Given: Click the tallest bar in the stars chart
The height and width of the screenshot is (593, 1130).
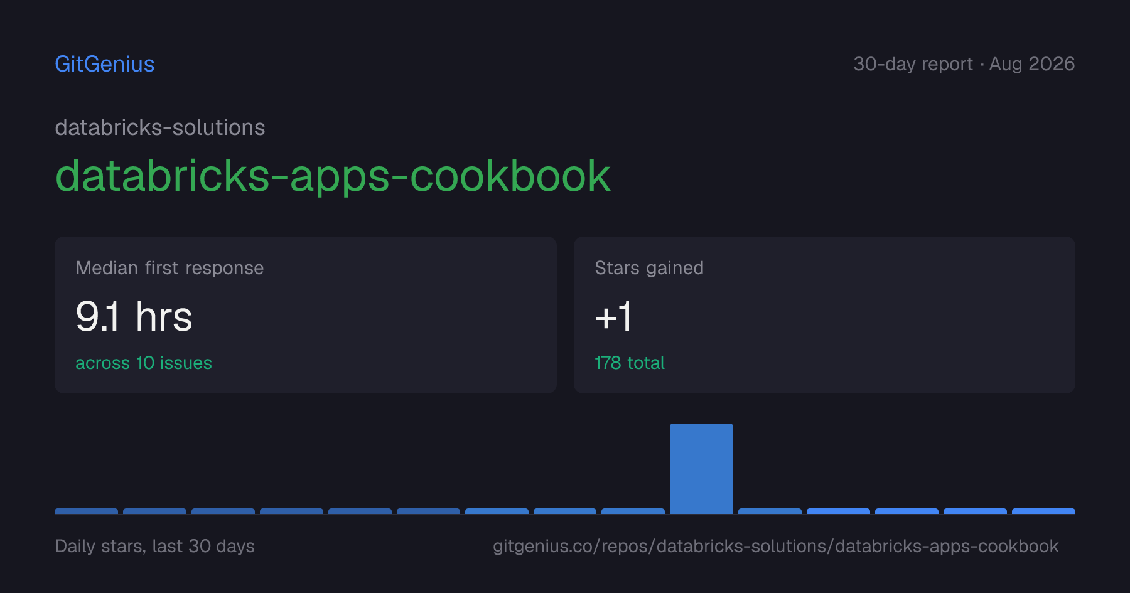Looking at the screenshot, I should click(x=701, y=469).
